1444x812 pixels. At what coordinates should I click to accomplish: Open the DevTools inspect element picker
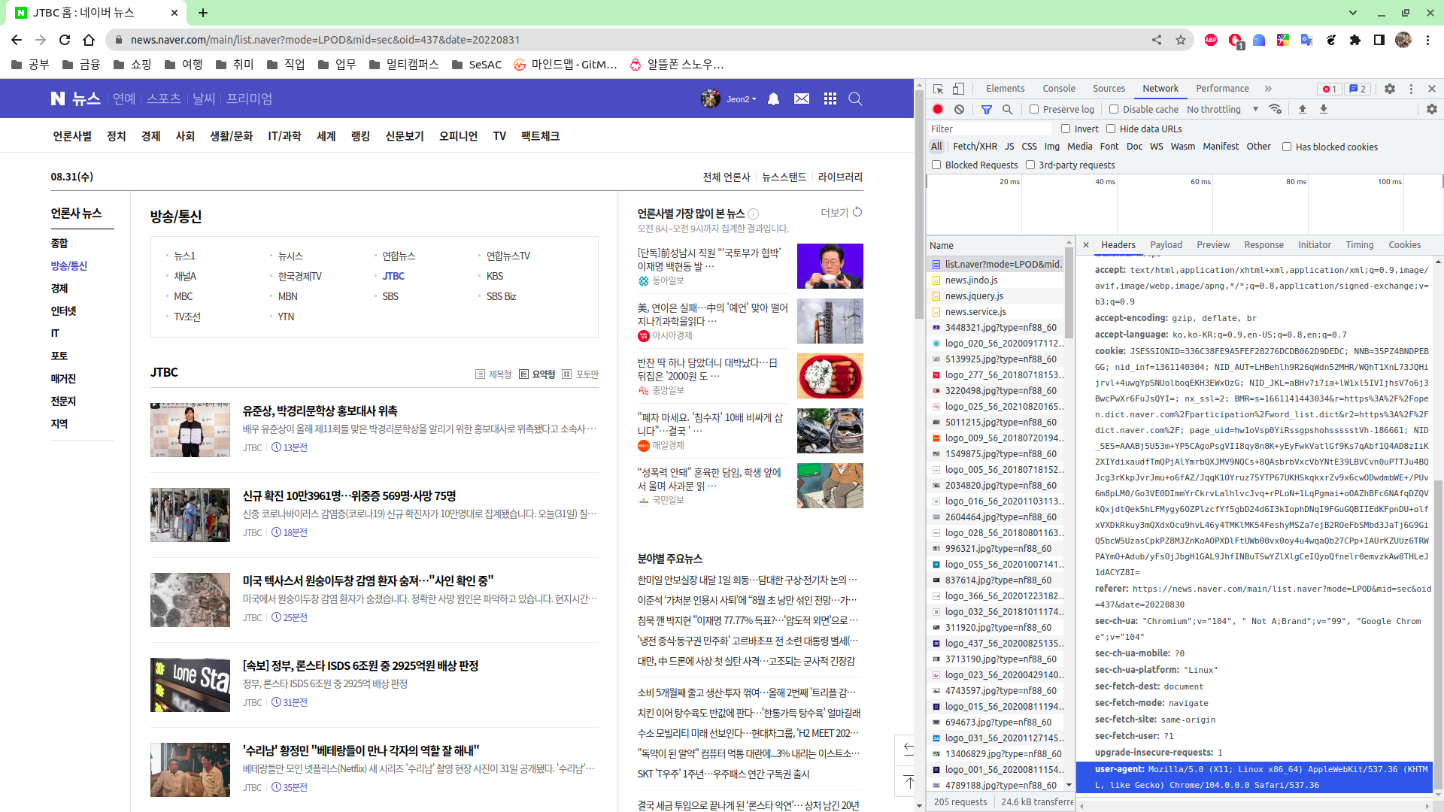938,89
